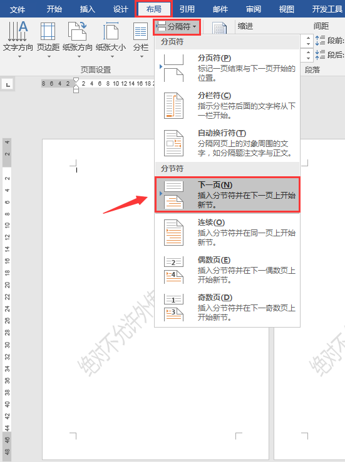The height and width of the screenshot is (462, 345).
Task: Expand the 纸张方向 dropdown arrow
Action: [79, 56]
